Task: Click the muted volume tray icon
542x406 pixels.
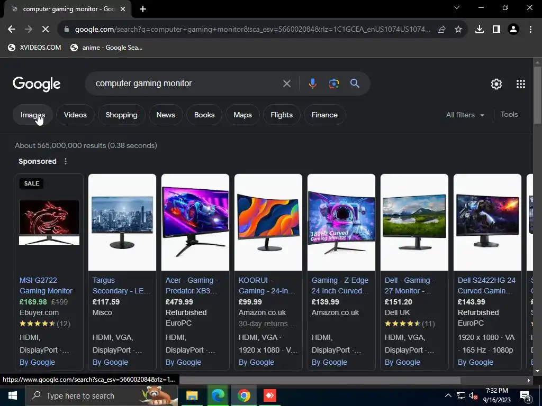Action: coord(473,395)
